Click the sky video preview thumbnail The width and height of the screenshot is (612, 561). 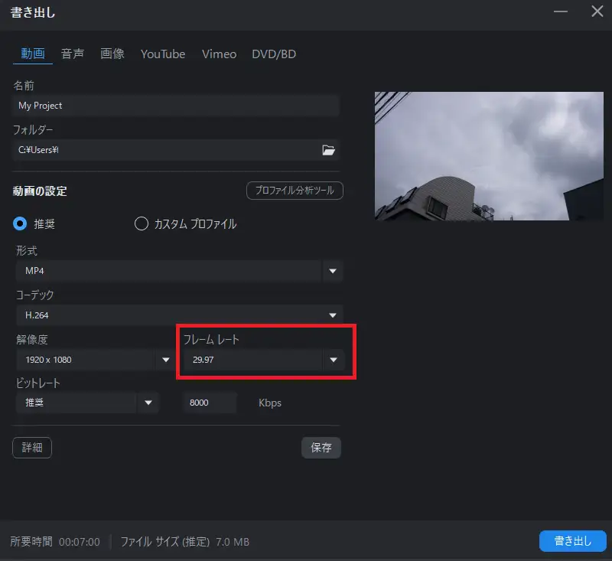[x=489, y=156]
